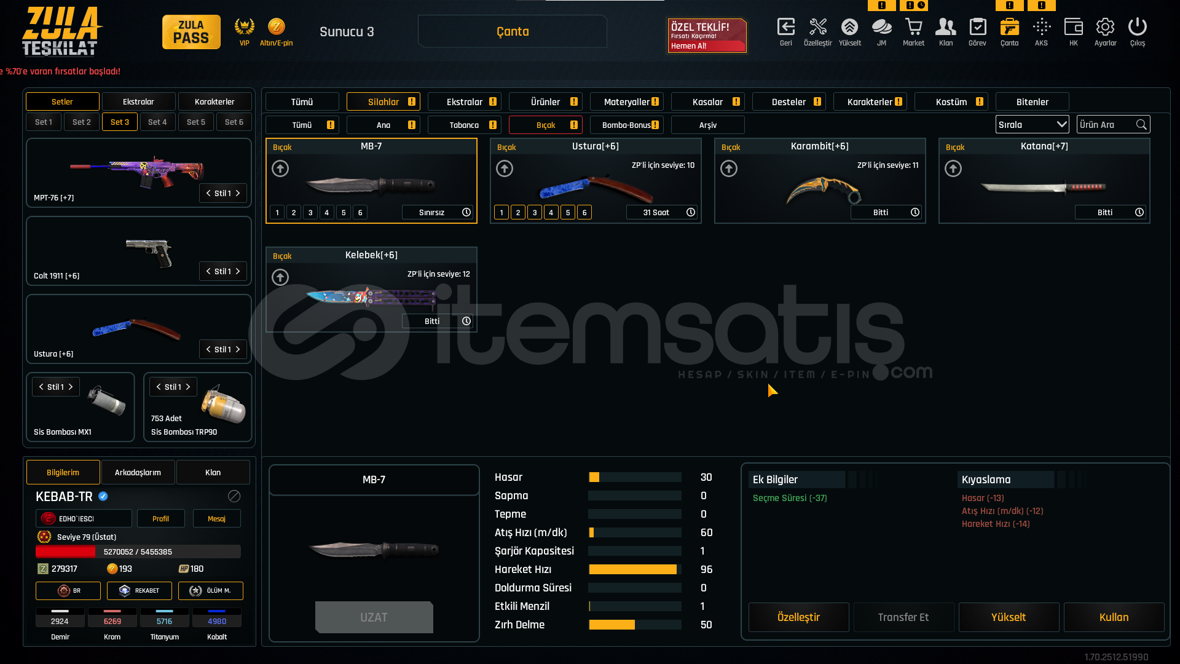Click the Hareket Hızı stat bar
The height and width of the screenshot is (664, 1180).
coord(635,569)
